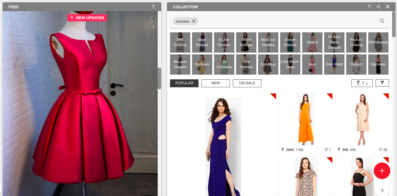Open the Peplum category tile
Screen dimensions: 397x196
(356, 64)
